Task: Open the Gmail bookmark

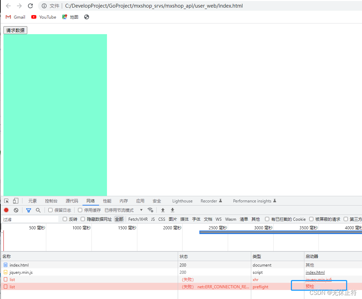Action: click(15, 17)
